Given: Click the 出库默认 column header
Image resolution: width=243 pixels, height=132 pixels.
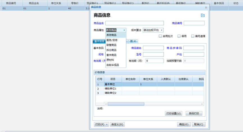Looking at the screenshot, I should coord(183,79).
